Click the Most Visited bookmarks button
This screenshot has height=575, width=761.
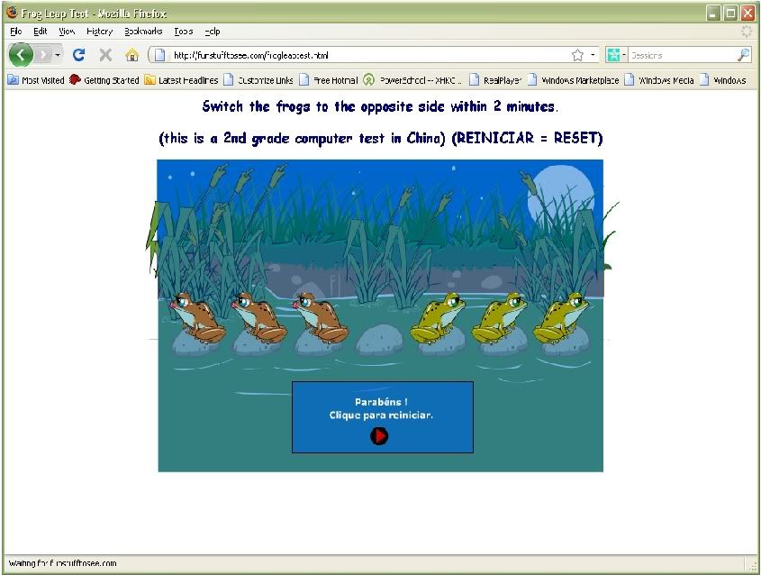click(x=36, y=80)
